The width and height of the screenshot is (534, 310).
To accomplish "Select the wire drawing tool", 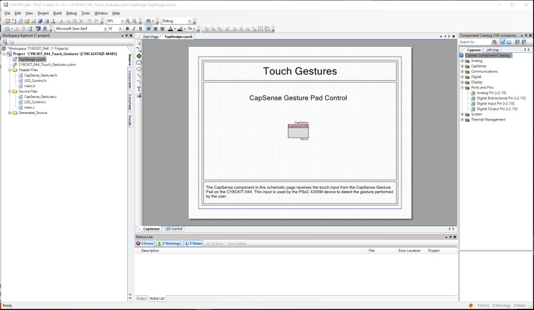I will click(139, 49).
